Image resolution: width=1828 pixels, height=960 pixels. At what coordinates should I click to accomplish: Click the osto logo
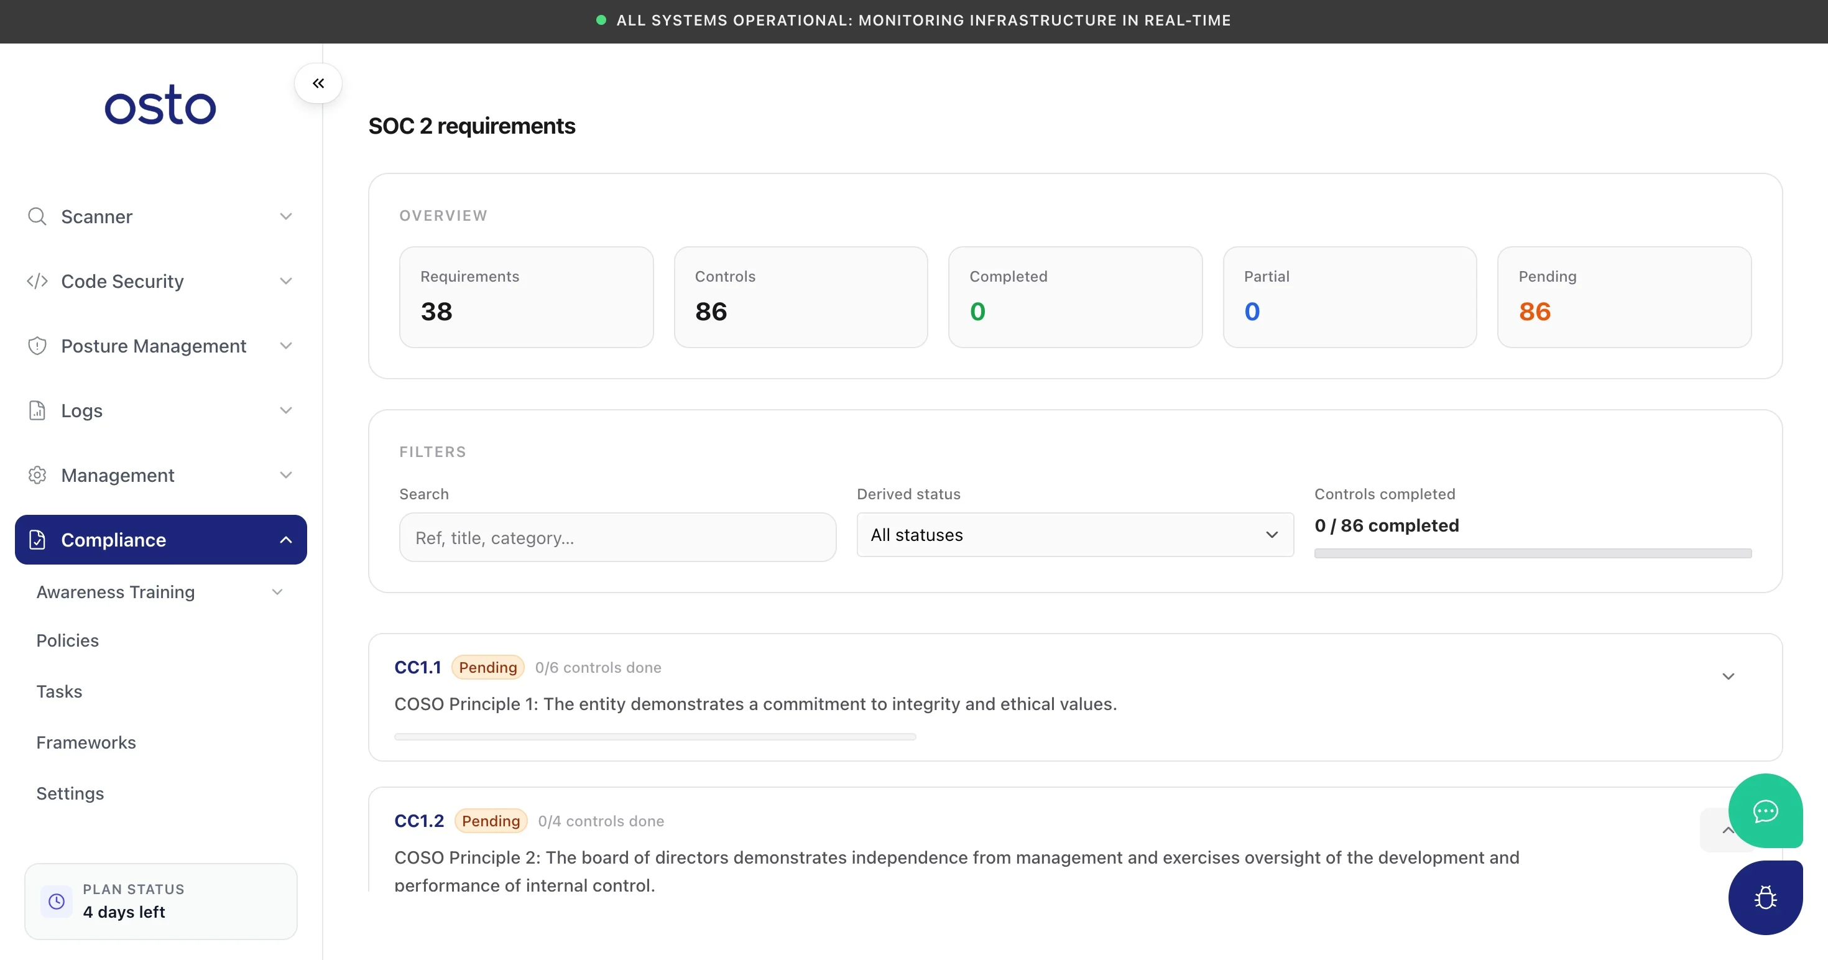tap(160, 105)
